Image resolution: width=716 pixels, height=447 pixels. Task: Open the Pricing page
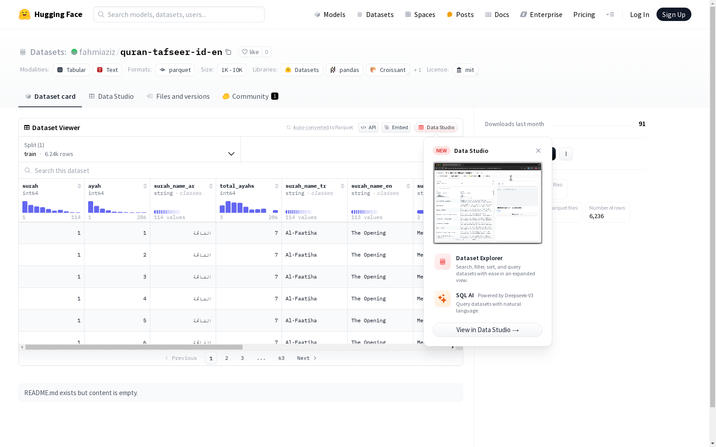click(584, 14)
